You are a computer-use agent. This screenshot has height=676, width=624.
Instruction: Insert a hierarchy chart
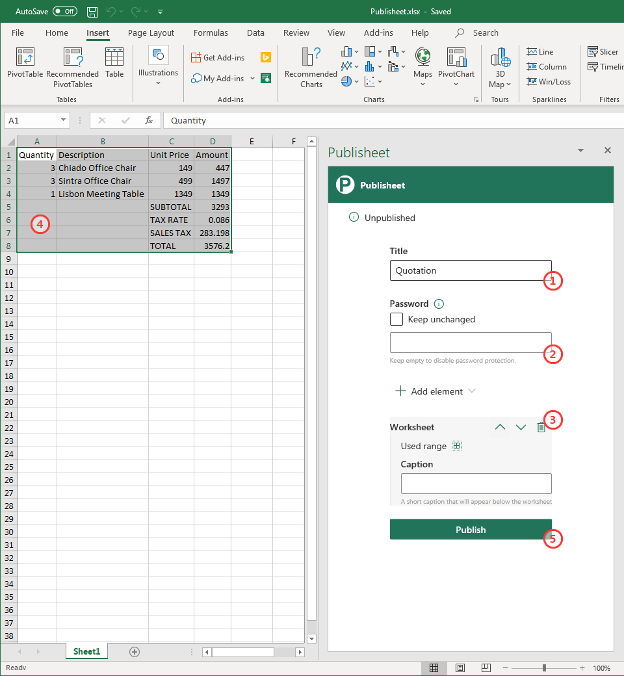[x=370, y=52]
